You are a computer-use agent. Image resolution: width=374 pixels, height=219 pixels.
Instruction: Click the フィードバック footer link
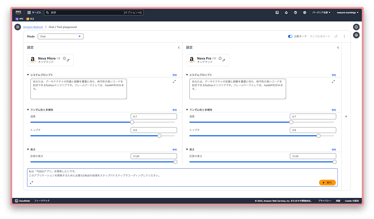point(42,201)
